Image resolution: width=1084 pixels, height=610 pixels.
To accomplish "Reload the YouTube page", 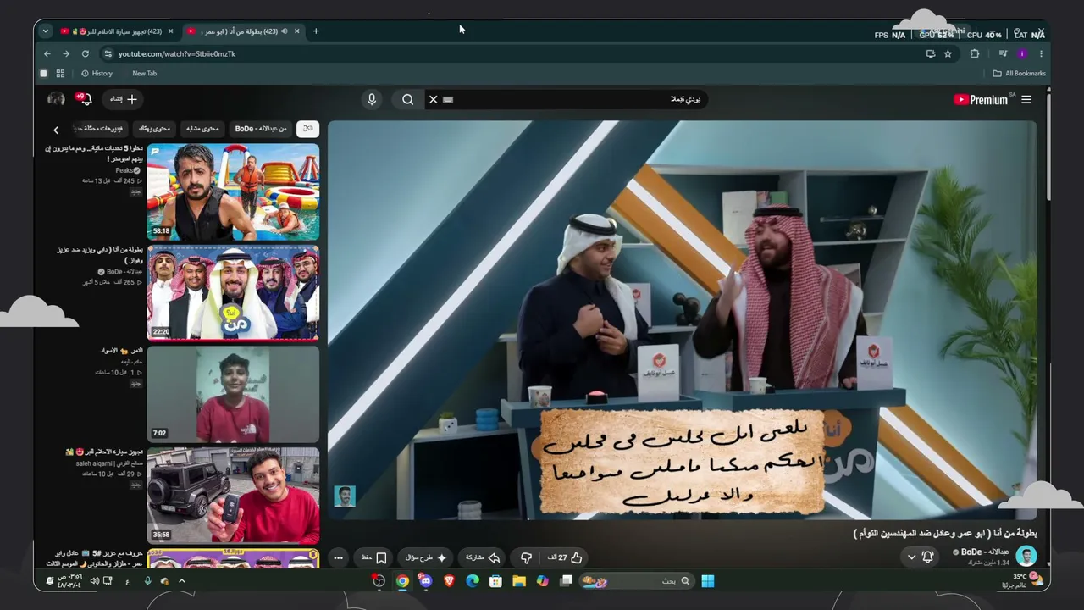I will [86, 53].
